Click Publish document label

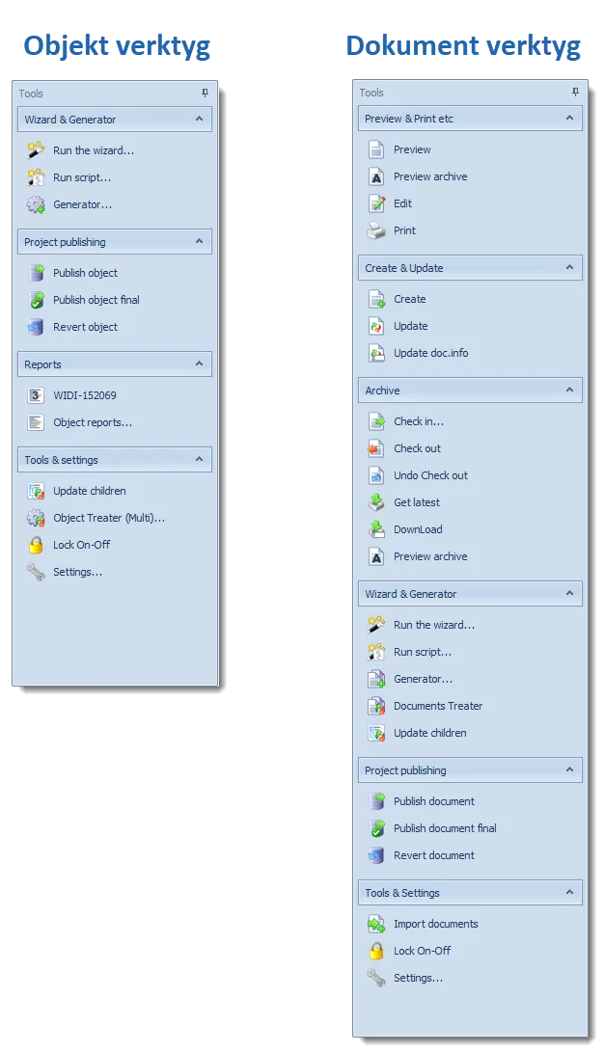coord(433,801)
